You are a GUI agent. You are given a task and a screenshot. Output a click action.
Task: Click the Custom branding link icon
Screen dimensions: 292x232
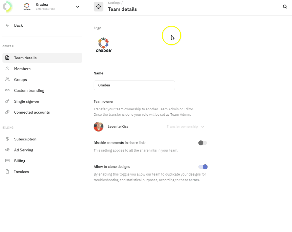(x=7, y=90)
